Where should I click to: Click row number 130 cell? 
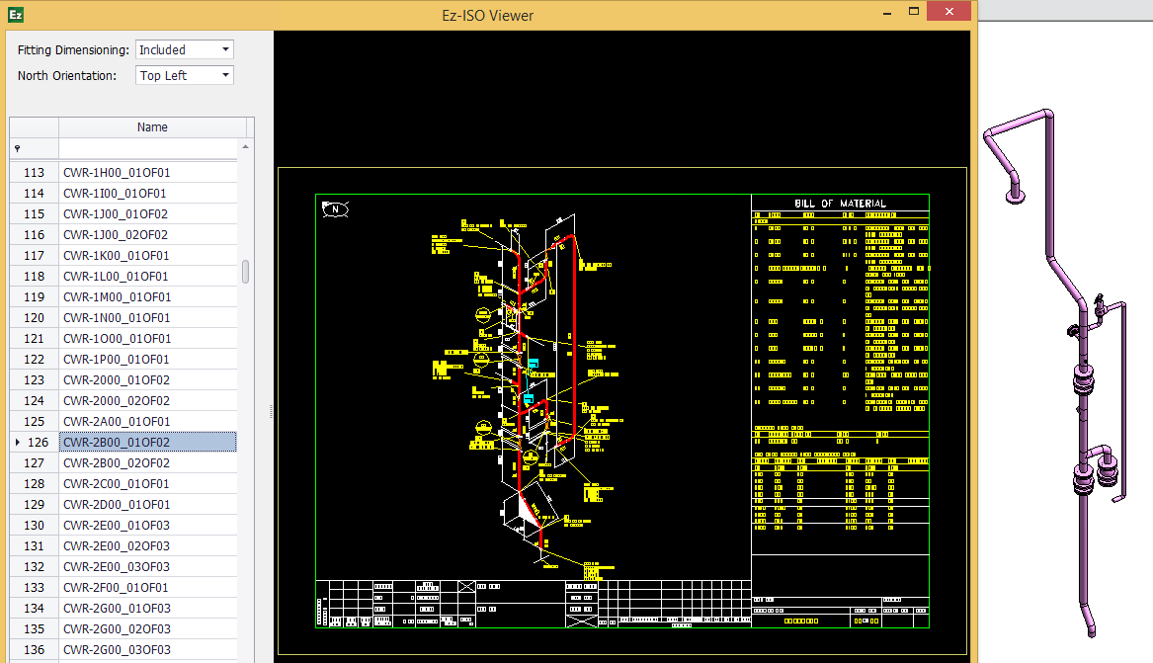pos(34,526)
